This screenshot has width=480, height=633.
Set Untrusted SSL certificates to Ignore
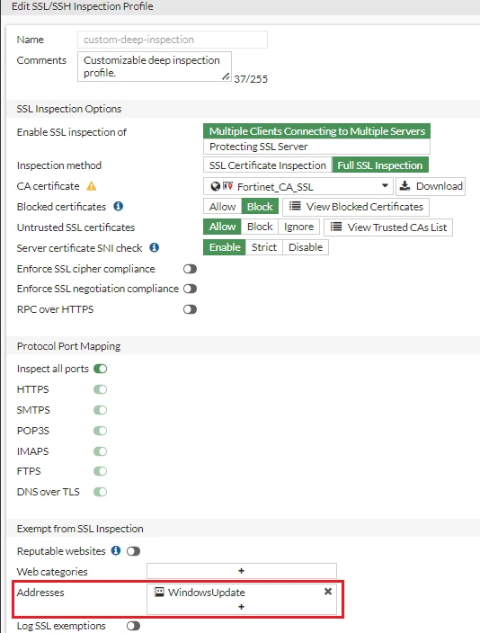298,227
